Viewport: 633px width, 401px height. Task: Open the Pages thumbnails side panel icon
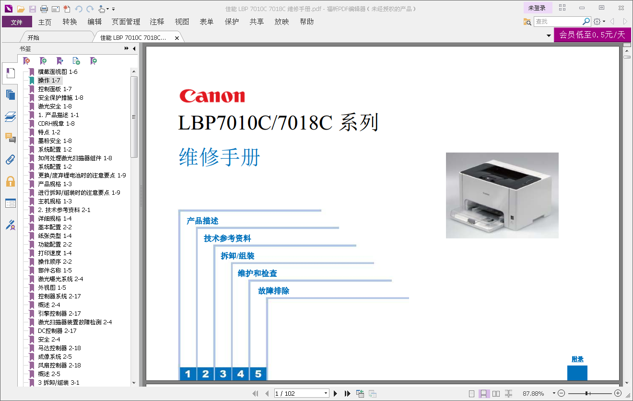tap(10, 94)
